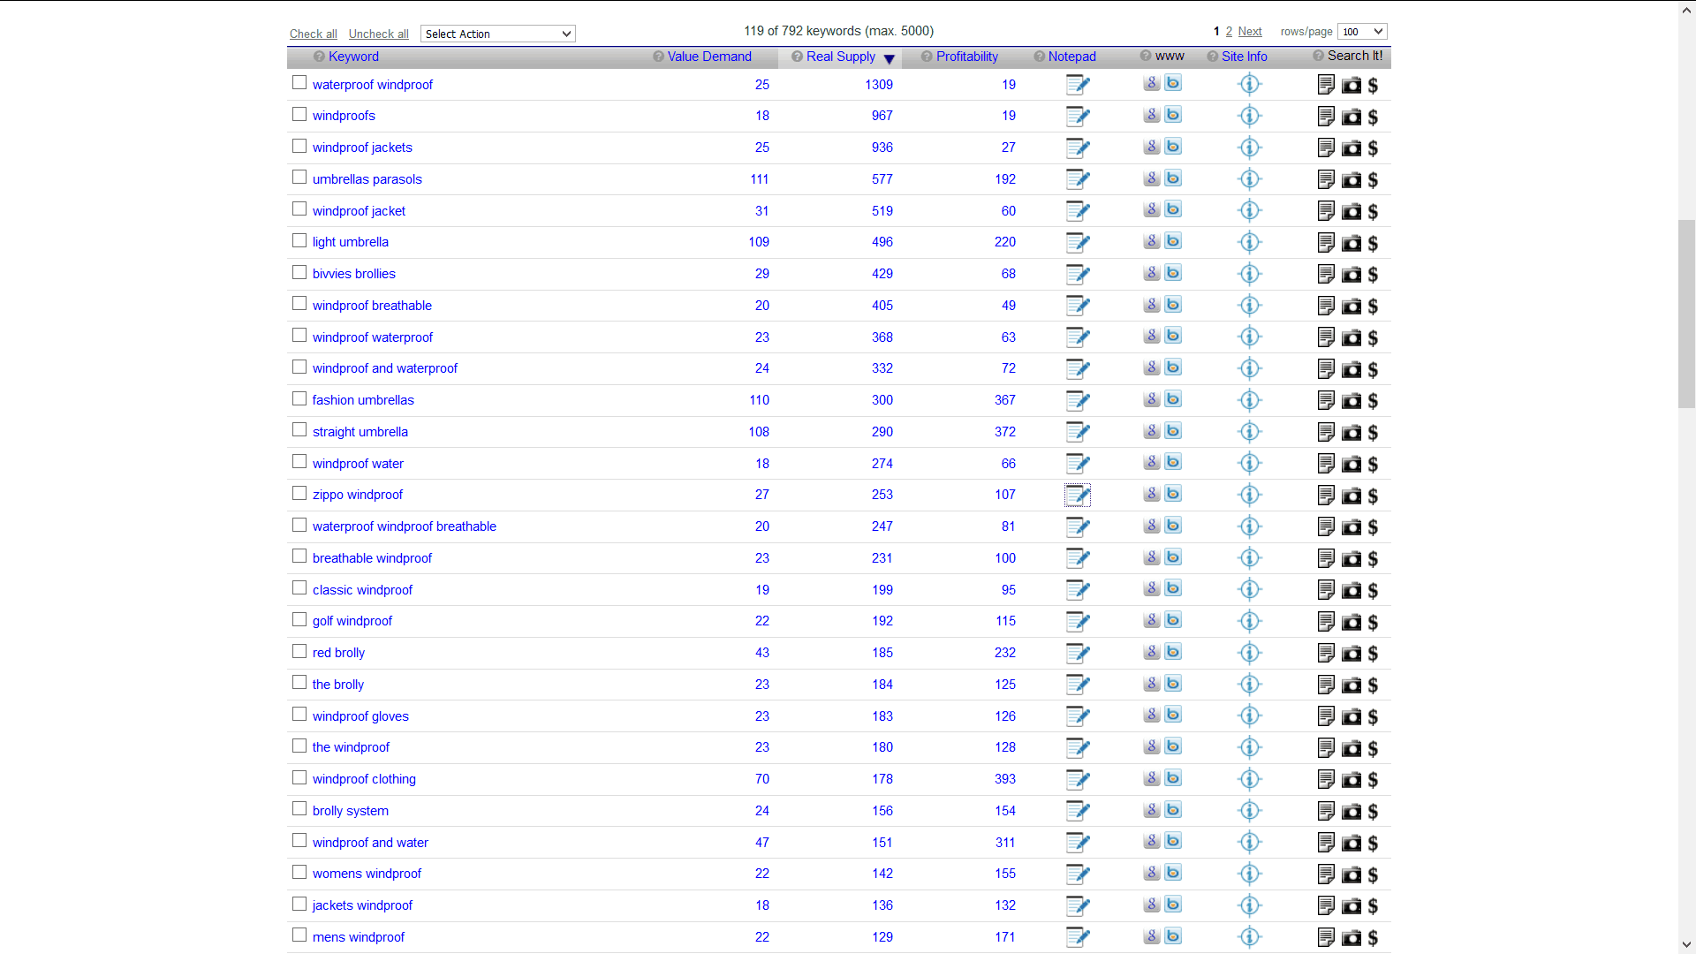Click Google search icon for light umbrella row

pyautogui.click(x=1152, y=241)
